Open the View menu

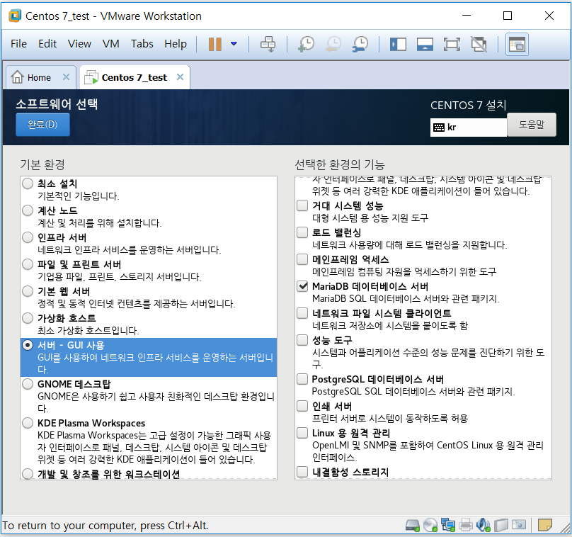pos(79,44)
